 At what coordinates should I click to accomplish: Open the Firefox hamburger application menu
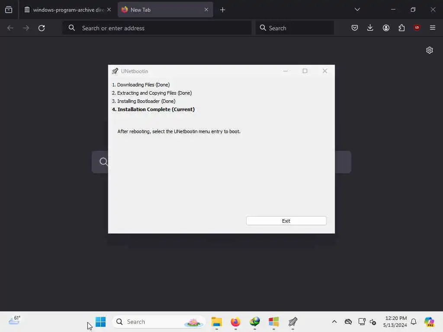[433, 28]
